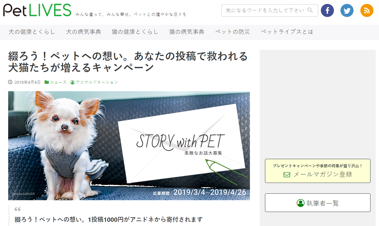Open the orange RSS feed icon
Screen dimensions: 379x226
click(x=367, y=10)
